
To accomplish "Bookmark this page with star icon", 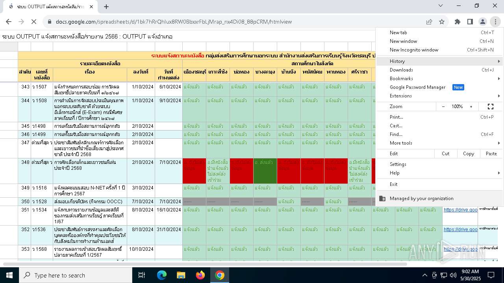I will [442, 22].
